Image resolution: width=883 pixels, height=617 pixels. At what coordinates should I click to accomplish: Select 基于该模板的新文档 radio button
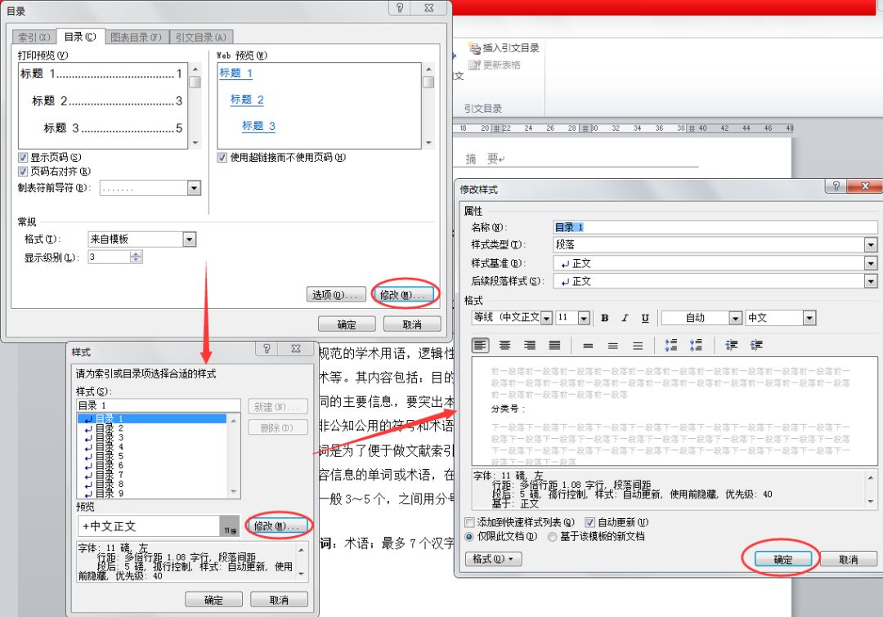coord(553,537)
